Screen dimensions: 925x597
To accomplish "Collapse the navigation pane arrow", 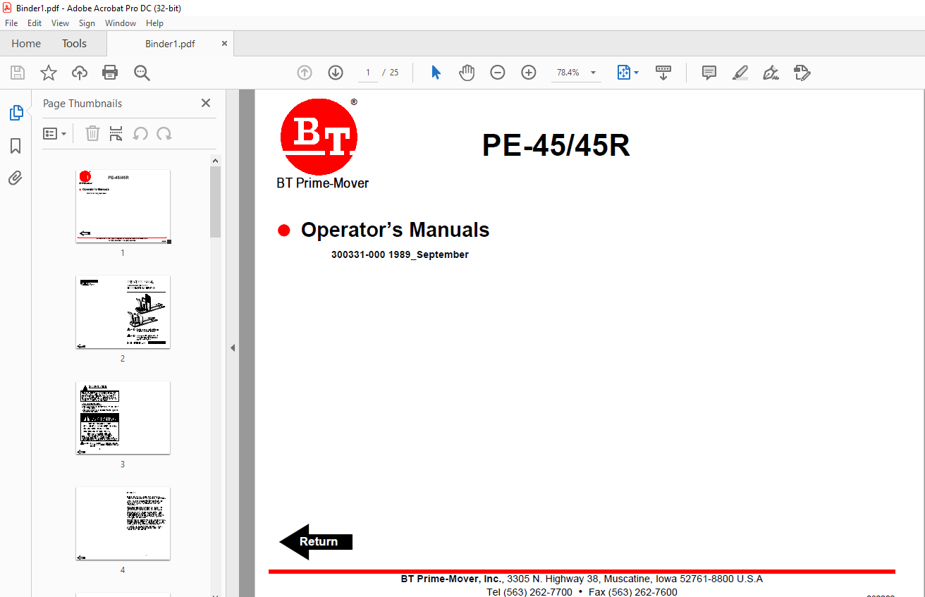I will (233, 347).
